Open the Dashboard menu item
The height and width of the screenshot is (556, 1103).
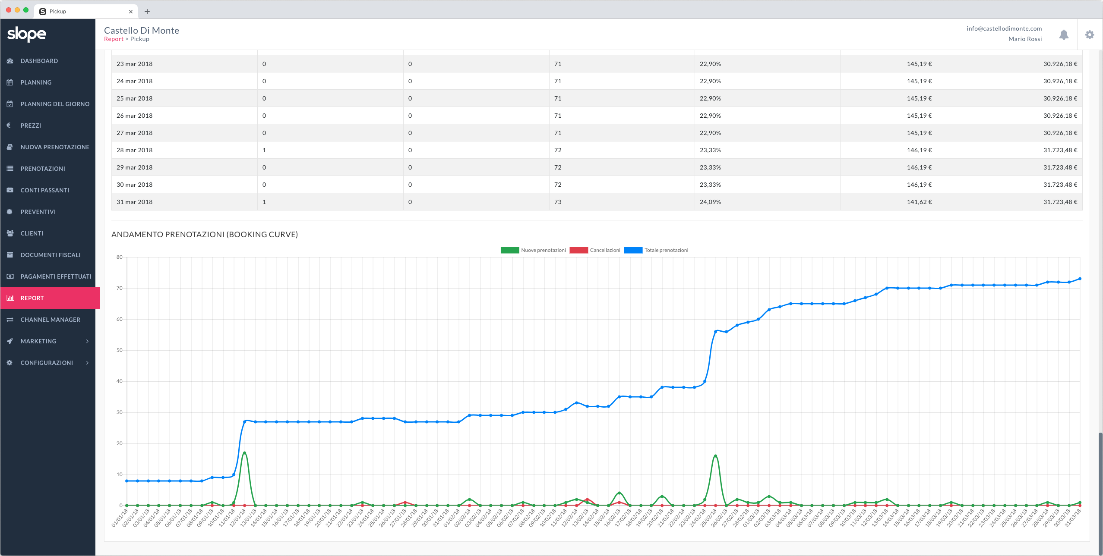[48, 61]
